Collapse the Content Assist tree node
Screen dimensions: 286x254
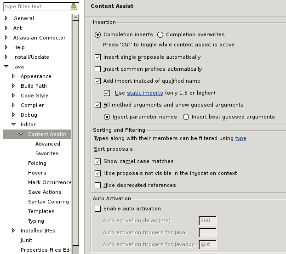(x=21, y=134)
